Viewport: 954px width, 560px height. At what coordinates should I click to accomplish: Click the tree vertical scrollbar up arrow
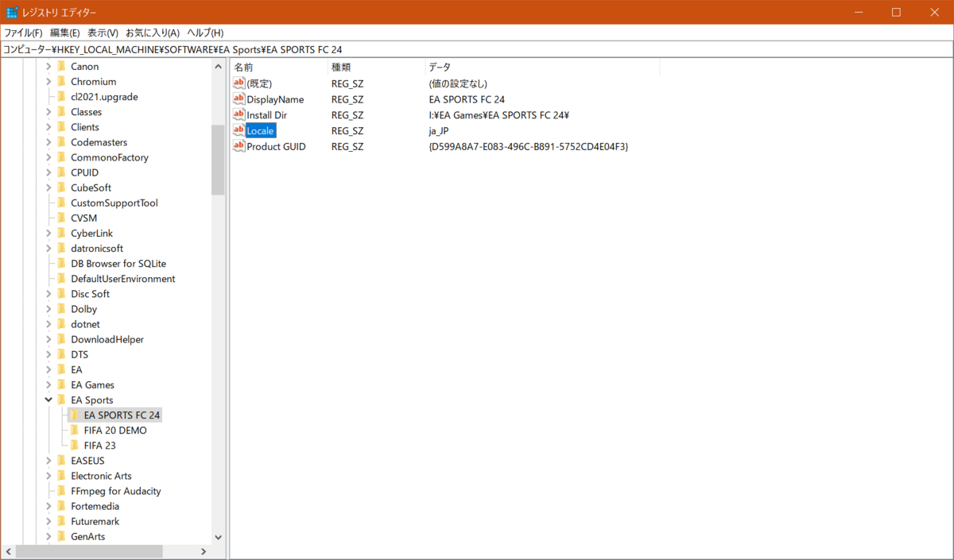click(218, 67)
